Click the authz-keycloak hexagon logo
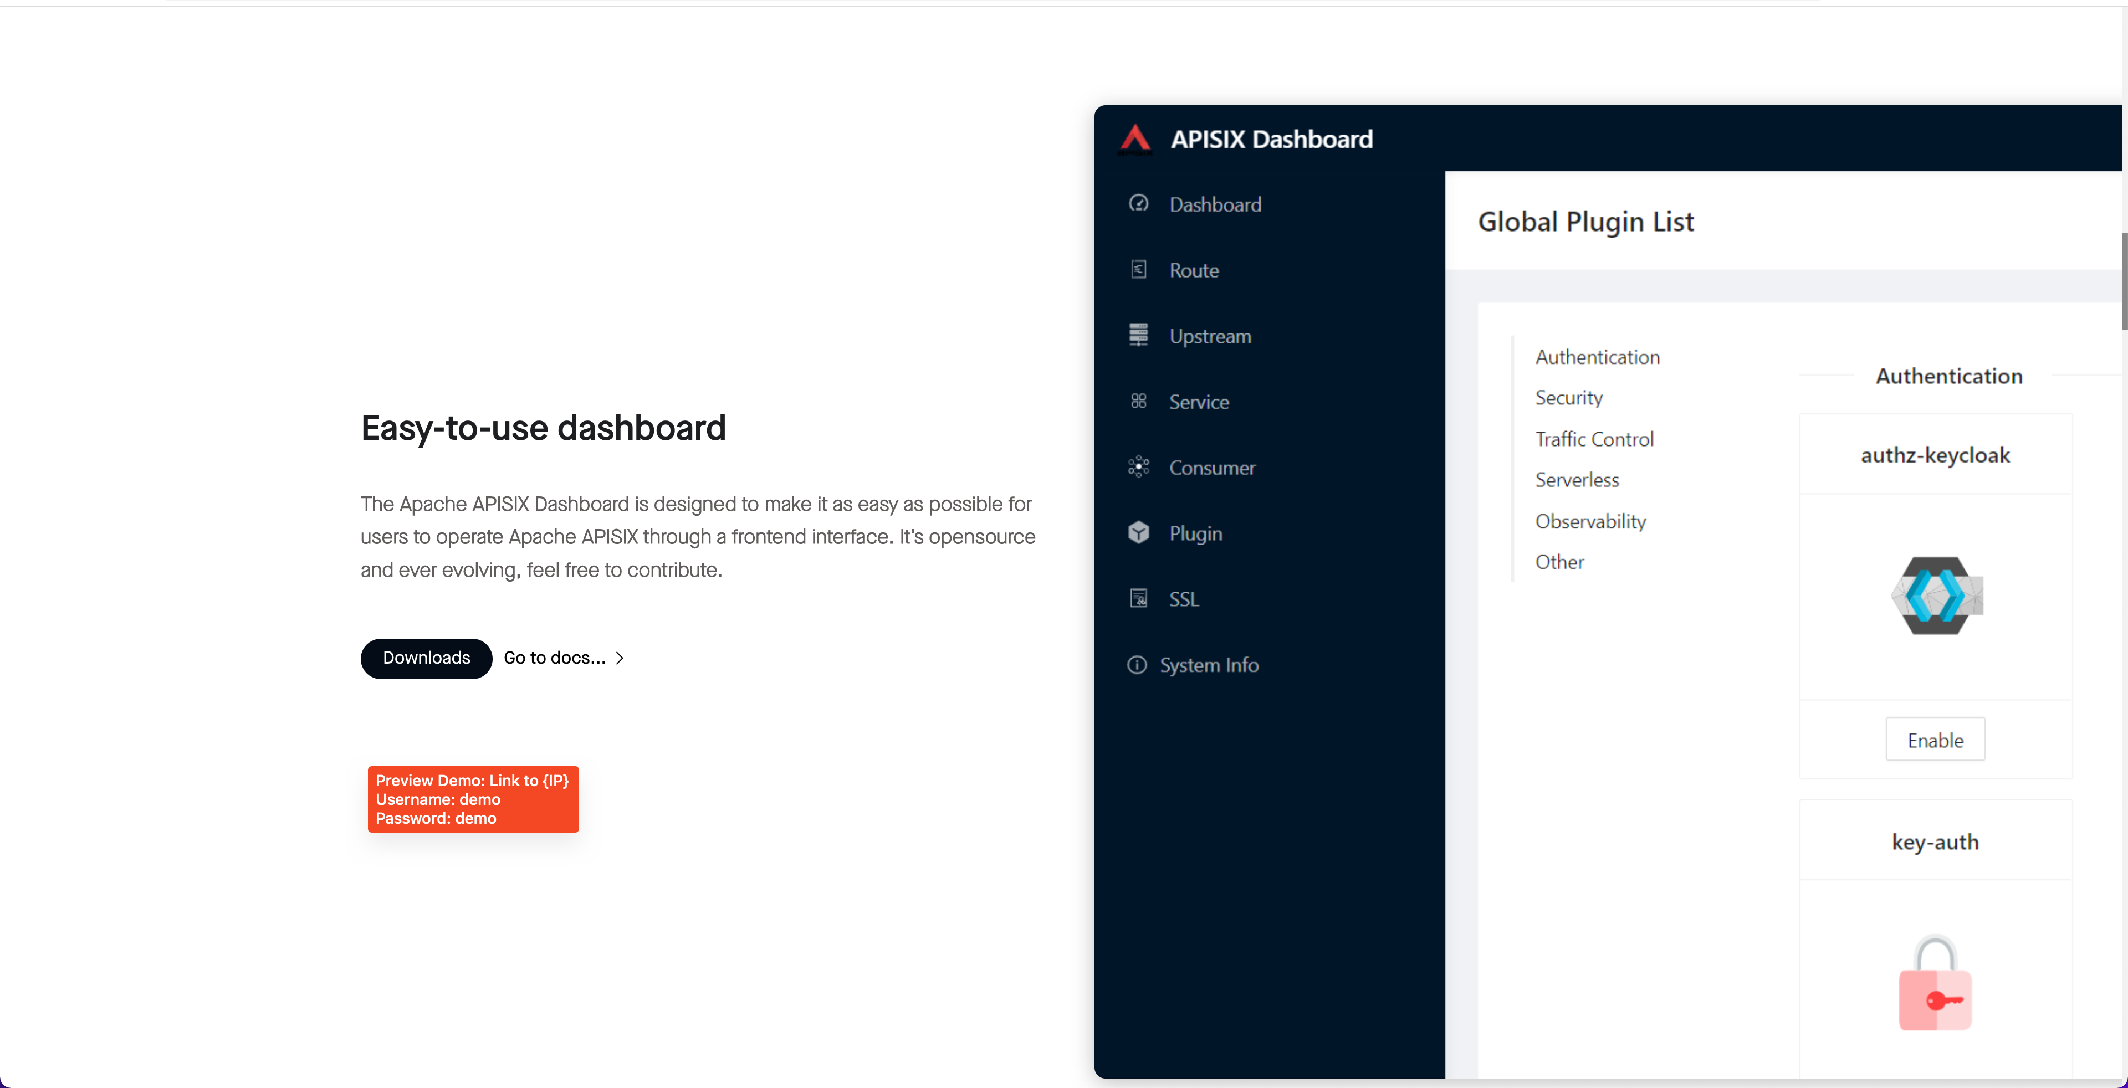Image resolution: width=2128 pixels, height=1088 pixels. pyautogui.click(x=1936, y=596)
